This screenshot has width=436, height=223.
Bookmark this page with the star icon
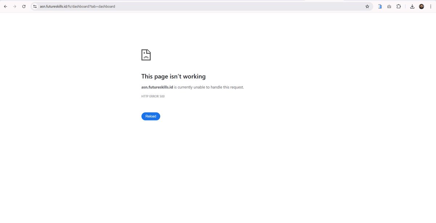[367, 7]
